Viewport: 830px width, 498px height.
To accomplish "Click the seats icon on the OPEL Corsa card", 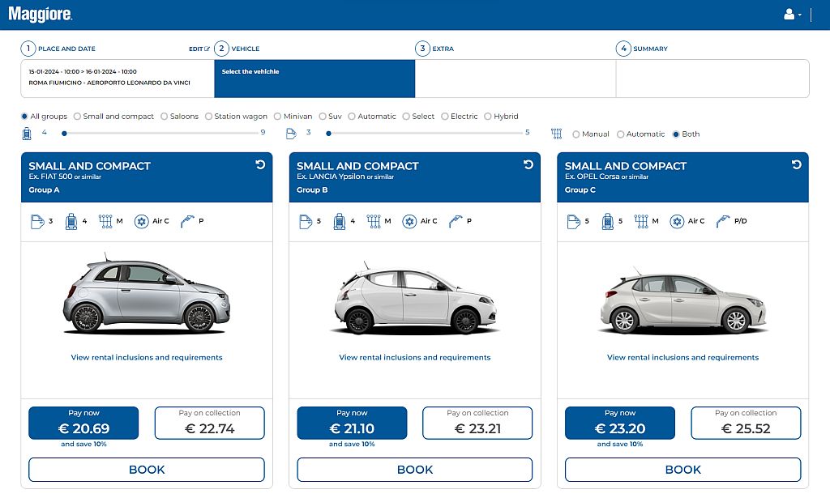I will [x=610, y=220].
